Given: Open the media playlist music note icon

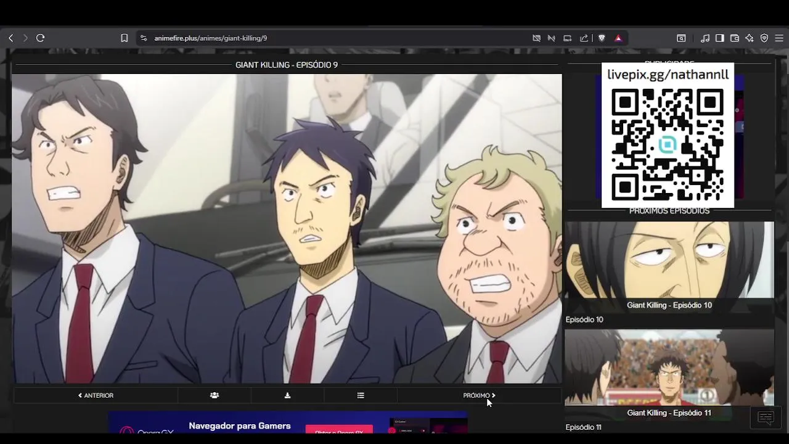Looking at the screenshot, I should click(x=705, y=38).
